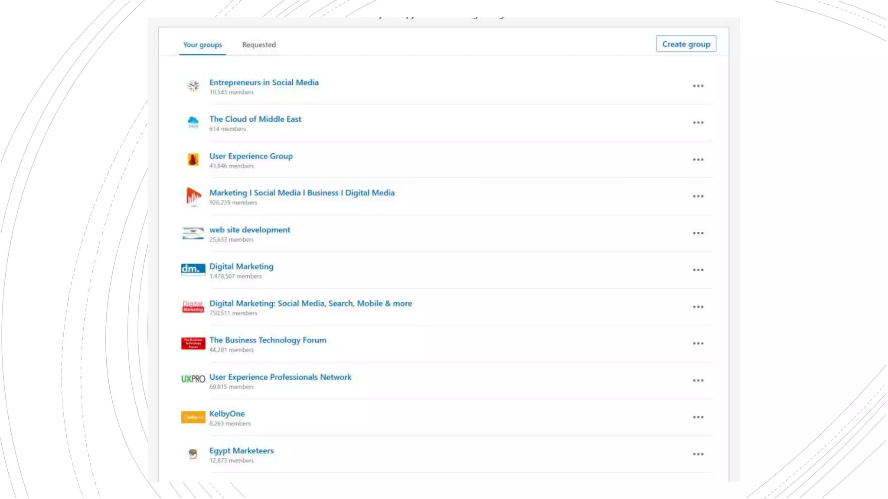Image resolution: width=888 pixels, height=499 pixels.
Task: Click the Entrepreneurs in Social Media group logo
Action: [193, 86]
